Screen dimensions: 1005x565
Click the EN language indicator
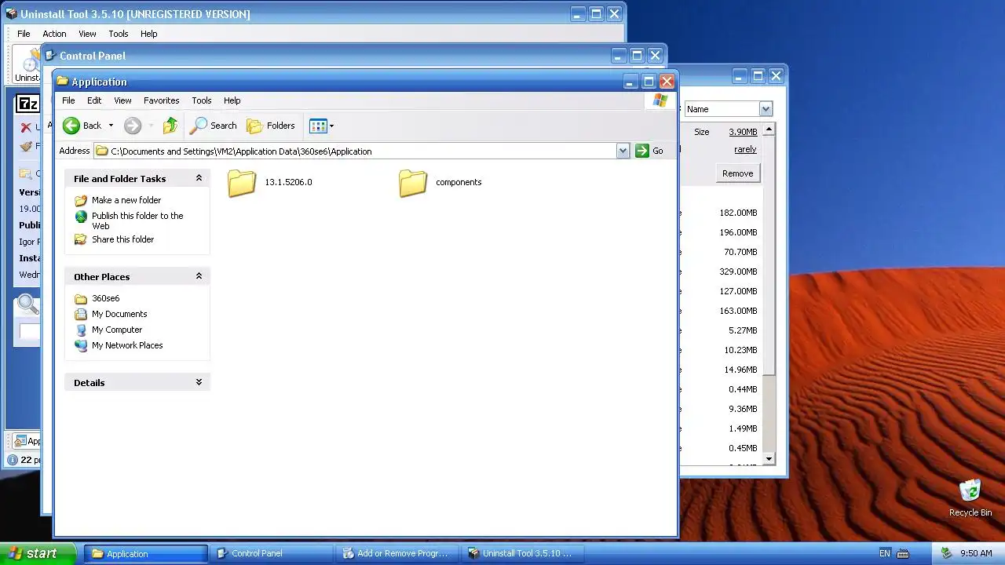coord(885,553)
